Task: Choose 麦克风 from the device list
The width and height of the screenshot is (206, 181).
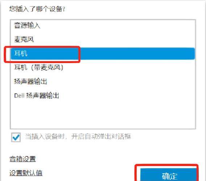Action: tap(103, 39)
